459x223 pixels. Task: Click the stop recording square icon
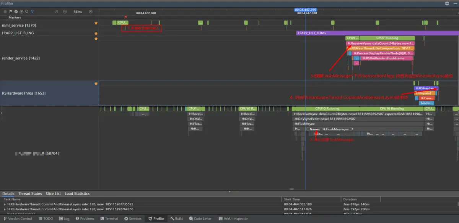coord(5,11)
